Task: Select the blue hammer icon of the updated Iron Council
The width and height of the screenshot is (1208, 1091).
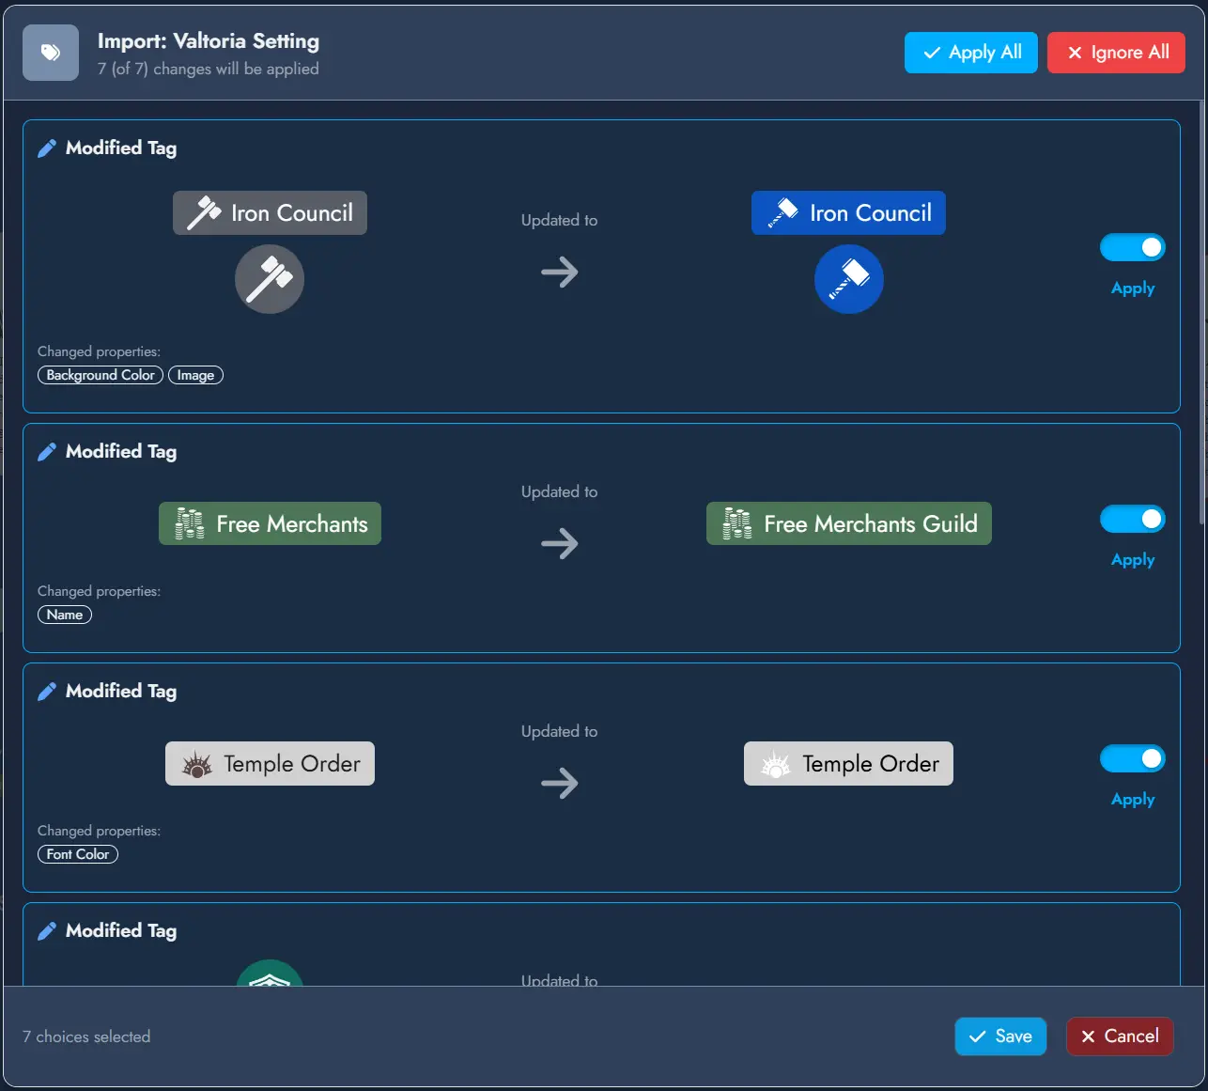Action: pos(848,279)
